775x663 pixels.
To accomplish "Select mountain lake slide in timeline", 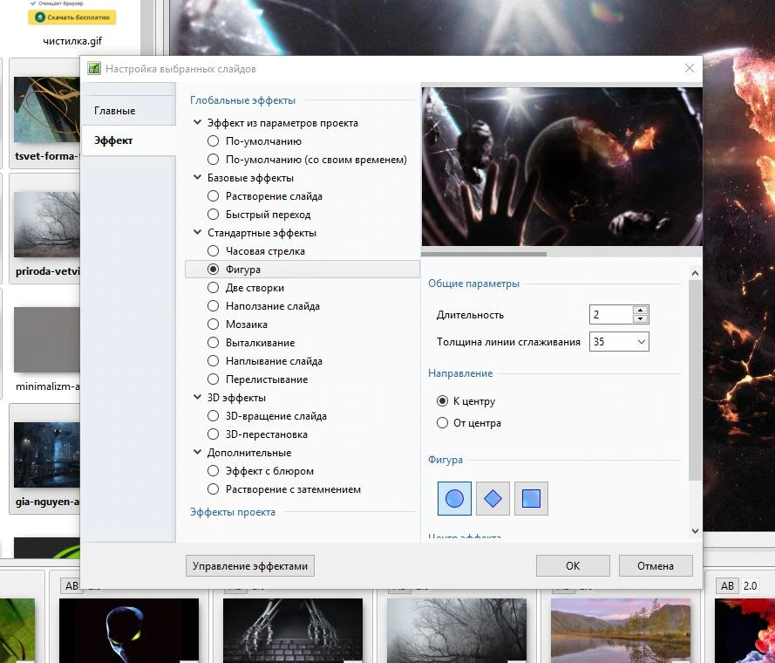I will [621, 630].
